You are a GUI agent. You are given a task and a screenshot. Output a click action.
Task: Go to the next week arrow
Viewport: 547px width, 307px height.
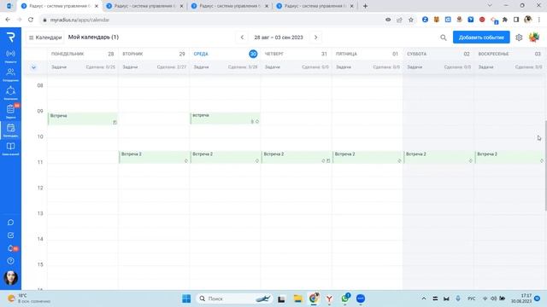pyautogui.click(x=315, y=38)
